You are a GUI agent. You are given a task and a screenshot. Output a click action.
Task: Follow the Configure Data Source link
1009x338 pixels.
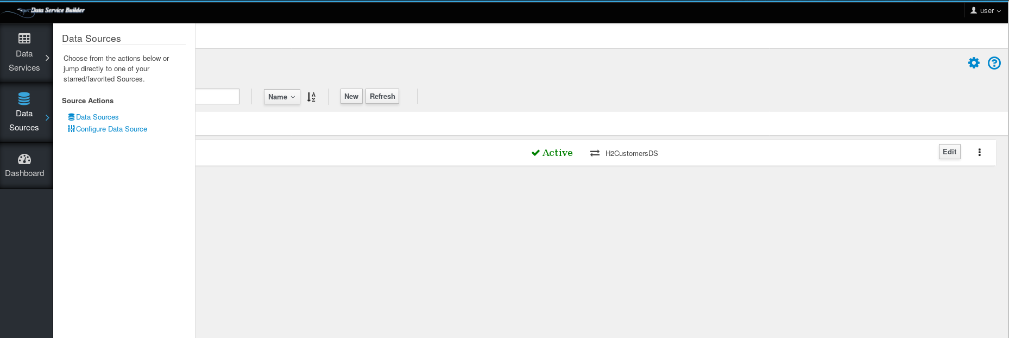(x=111, y=129)
